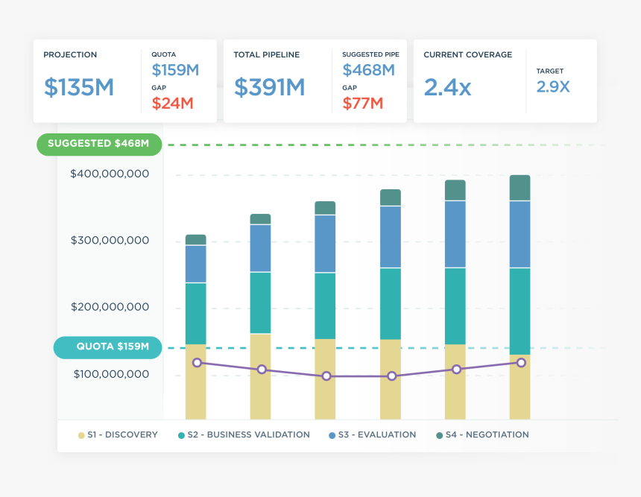Click the dark green Negotiation segment of the fifth bar
The width and height of the screenshot is (641, 497).
[x=455, y=190]
